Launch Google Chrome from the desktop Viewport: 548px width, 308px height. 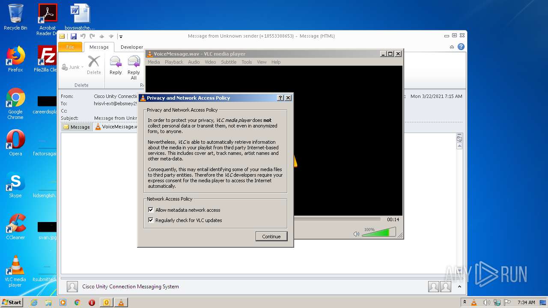click(x=15, y=104)
